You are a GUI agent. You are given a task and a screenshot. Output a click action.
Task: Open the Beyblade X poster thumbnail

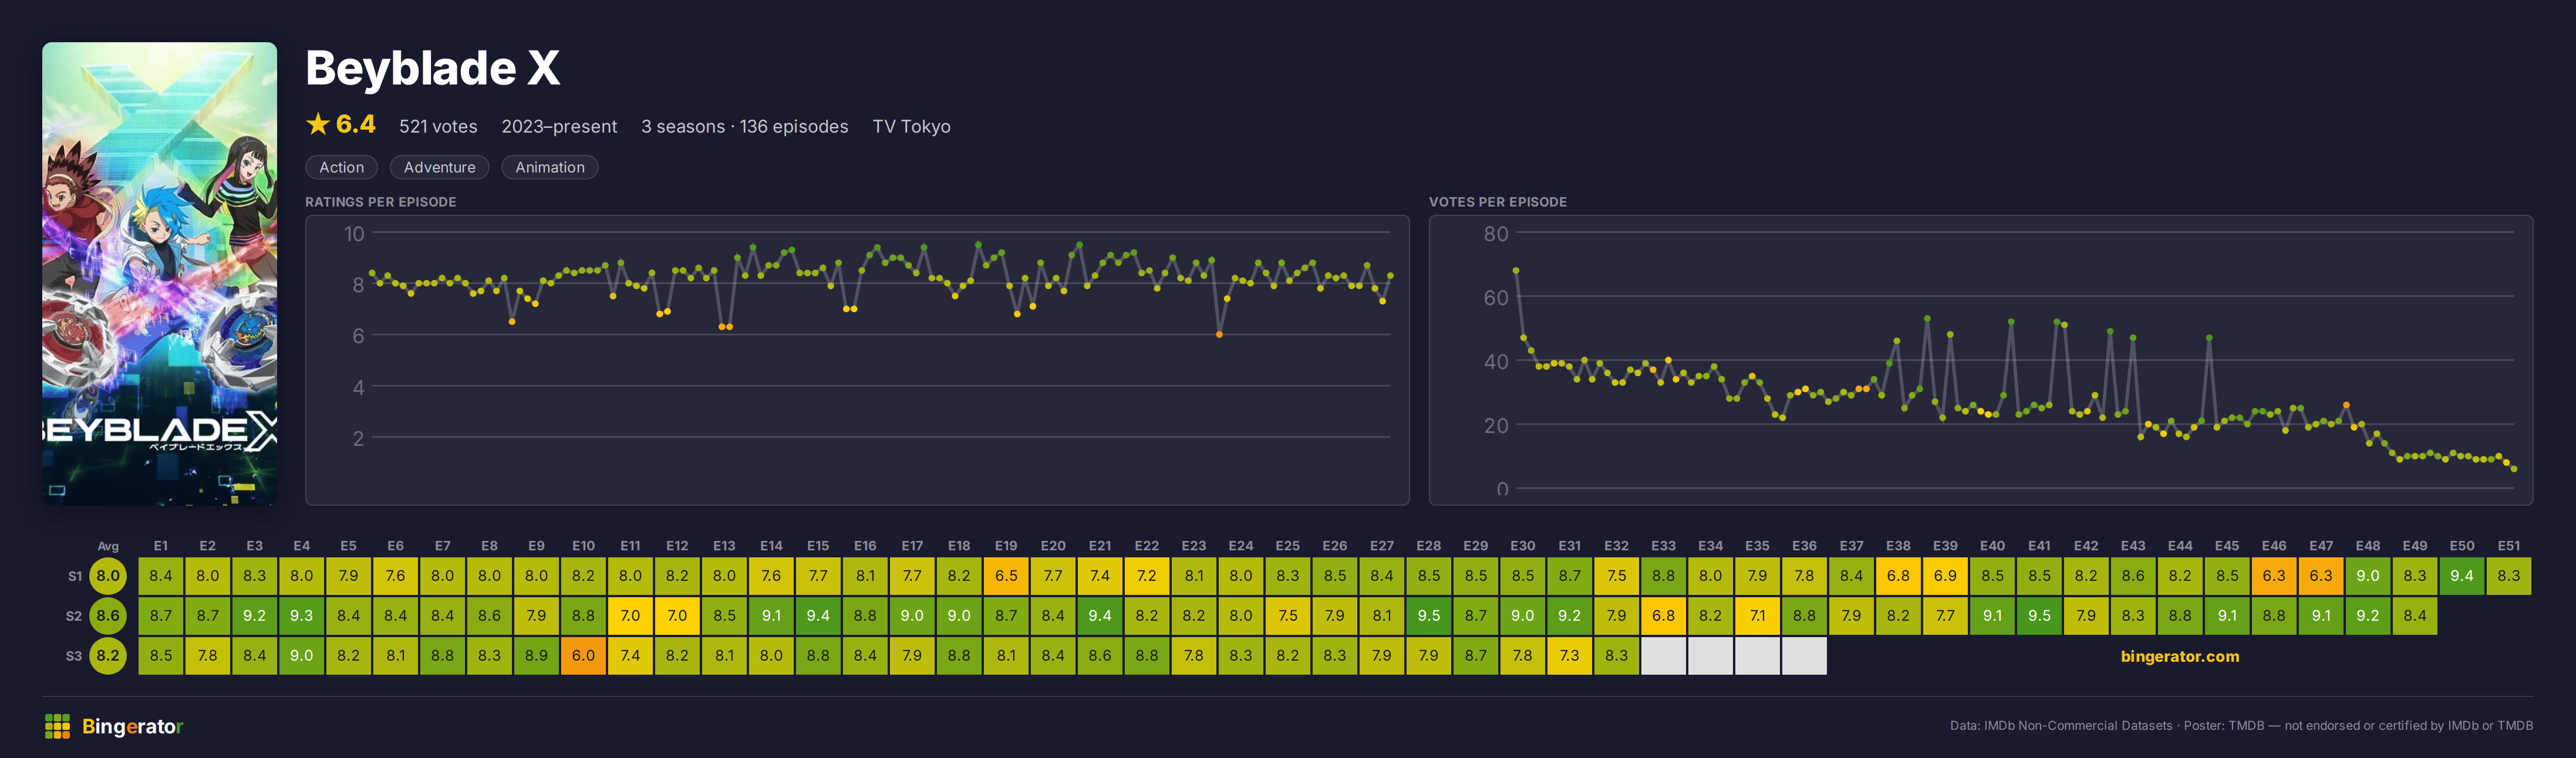(160, 273)
